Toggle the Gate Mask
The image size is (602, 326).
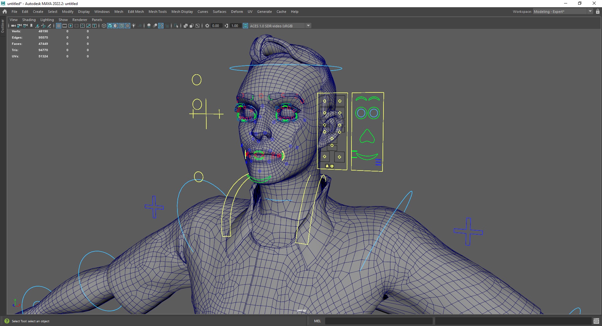(77, 26)
